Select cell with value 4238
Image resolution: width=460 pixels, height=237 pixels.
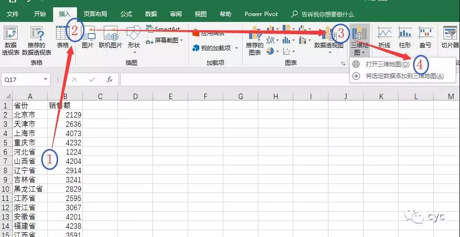[65, 226]
